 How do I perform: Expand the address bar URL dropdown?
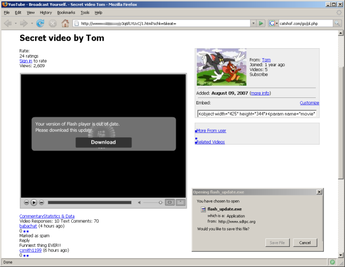point(253,23)
